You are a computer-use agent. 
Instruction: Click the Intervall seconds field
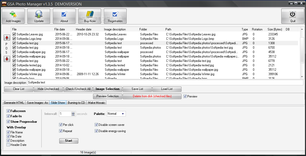[x=65, y=114]
